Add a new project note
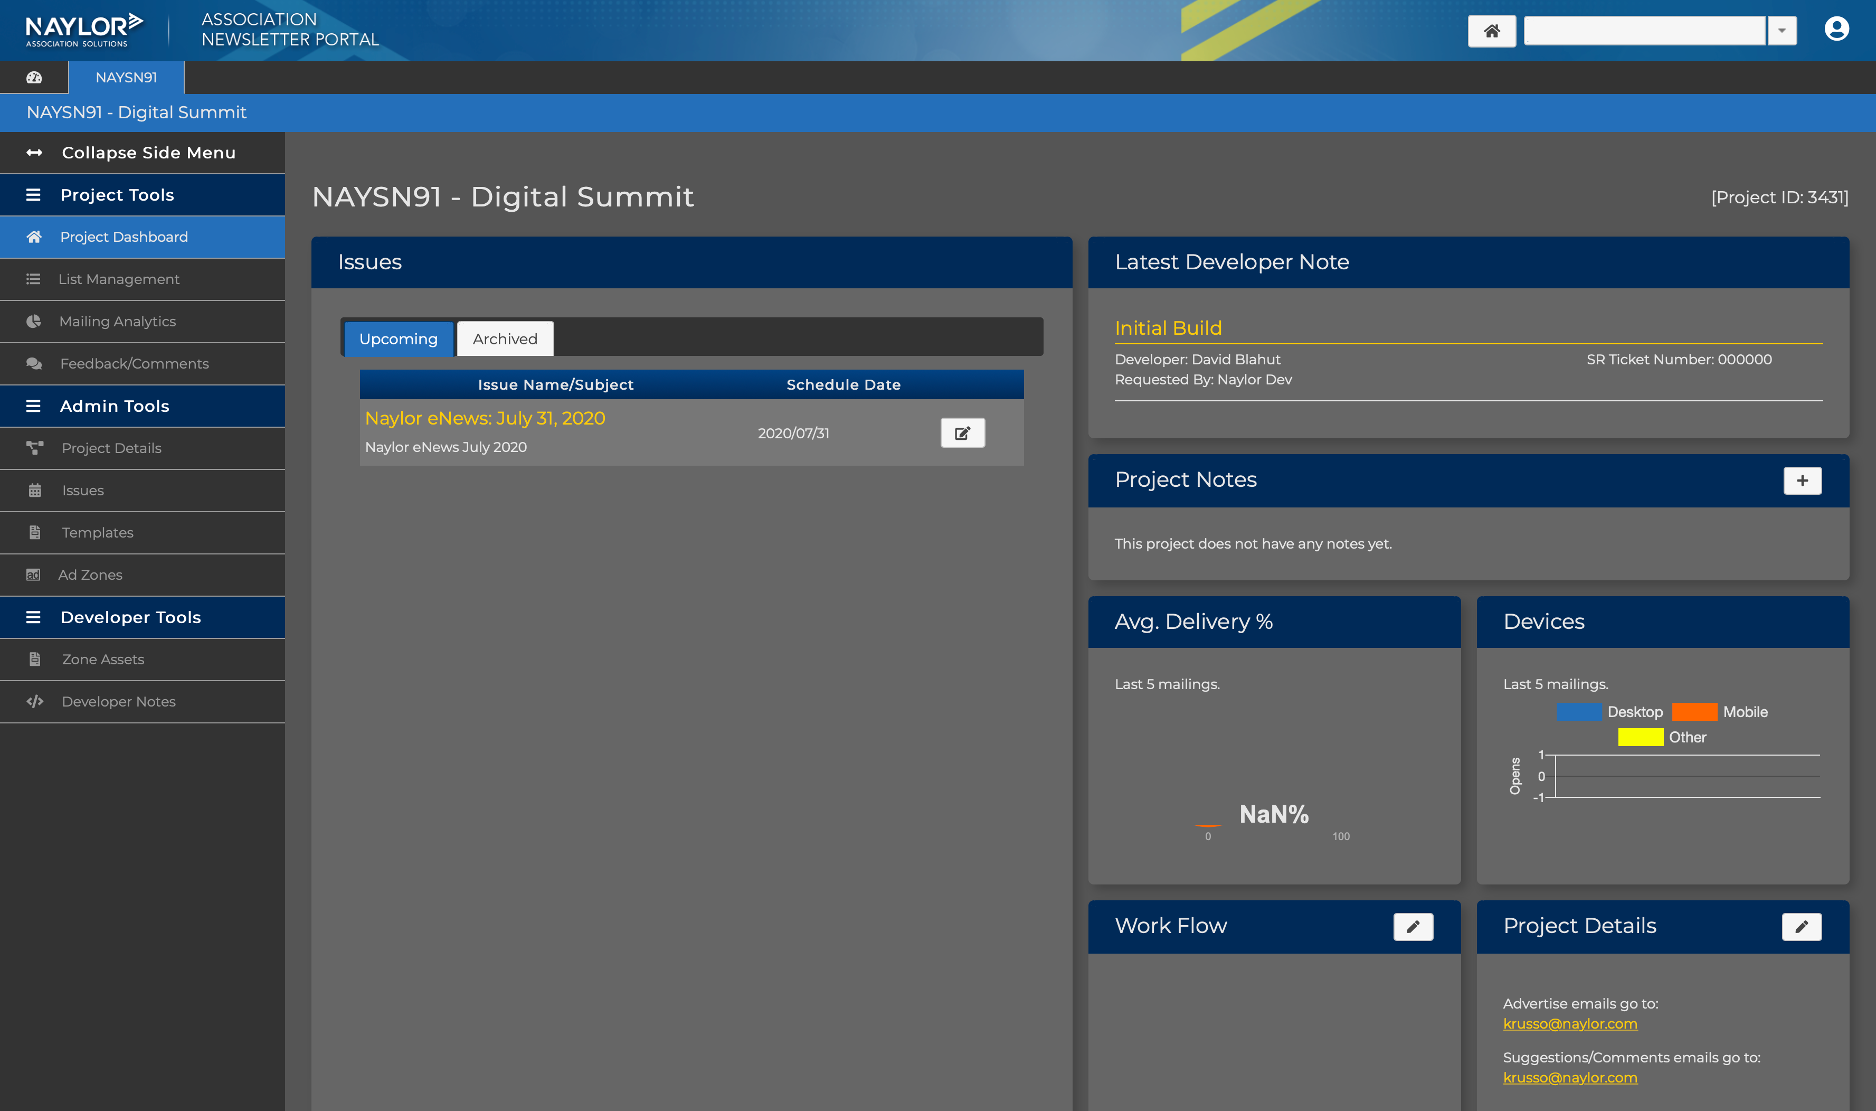 point(1802,481)
